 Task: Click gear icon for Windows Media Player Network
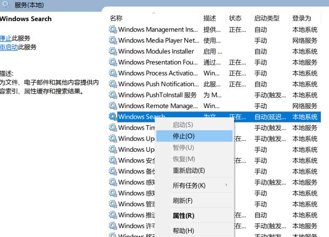click(113, 40)
